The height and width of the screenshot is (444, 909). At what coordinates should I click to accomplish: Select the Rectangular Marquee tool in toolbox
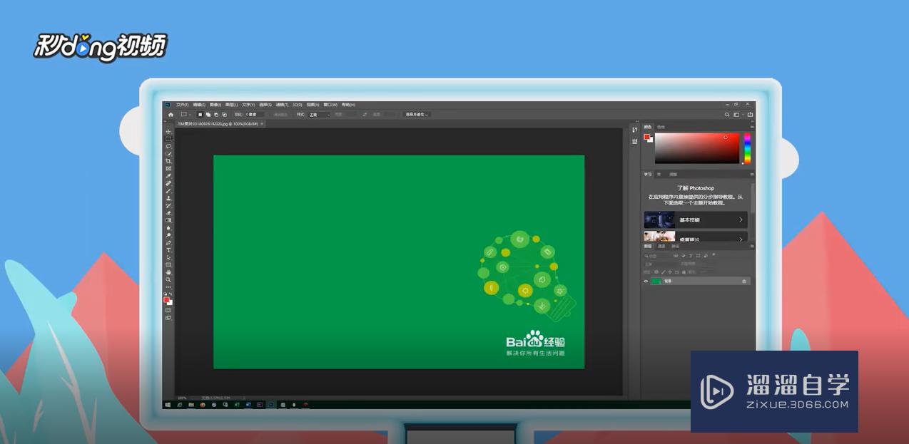tap(168, 138)
